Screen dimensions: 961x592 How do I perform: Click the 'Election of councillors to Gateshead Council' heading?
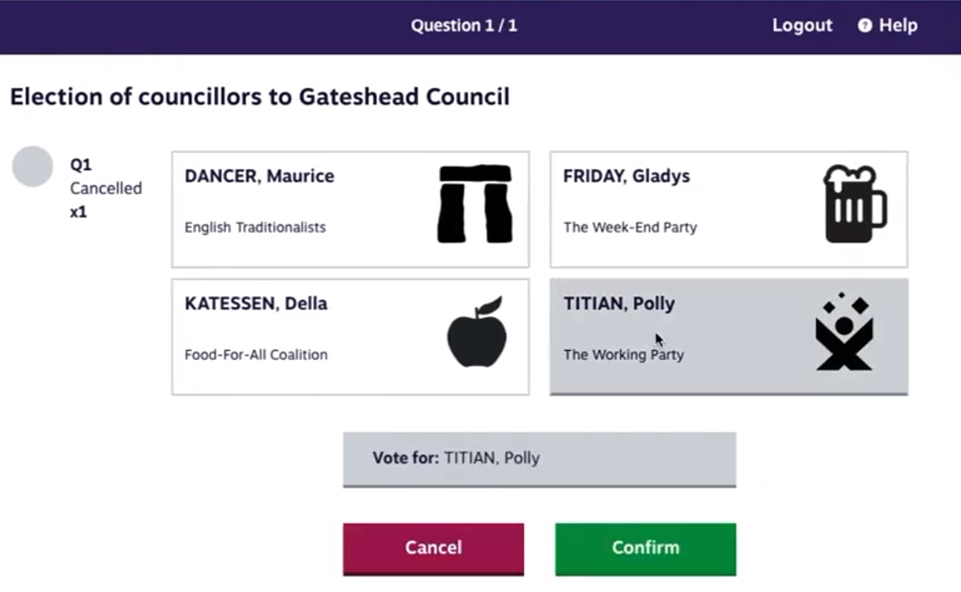point(260,97)
